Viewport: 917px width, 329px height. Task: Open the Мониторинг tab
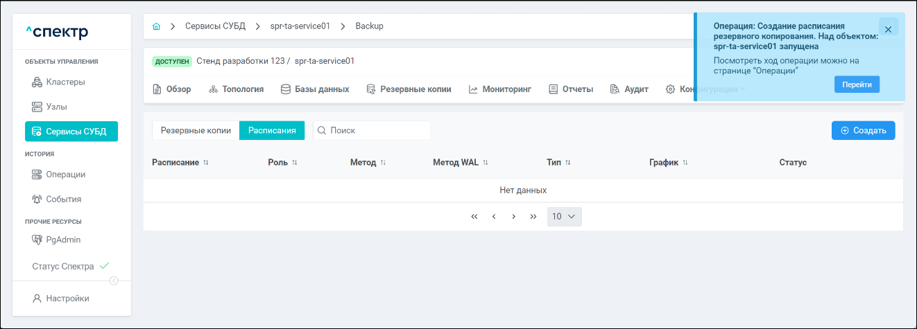point(499,89)
